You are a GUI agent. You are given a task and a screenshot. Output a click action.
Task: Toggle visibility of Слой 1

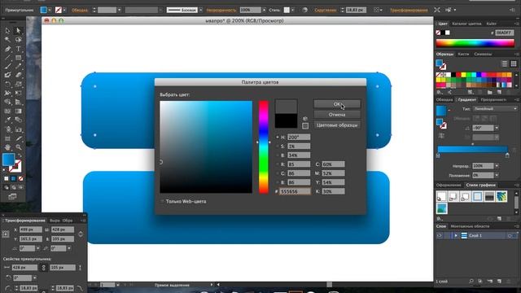[440, 235]
